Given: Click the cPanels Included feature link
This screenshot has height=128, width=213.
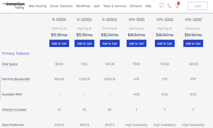Looking at the screenshot, I should 14,109.
